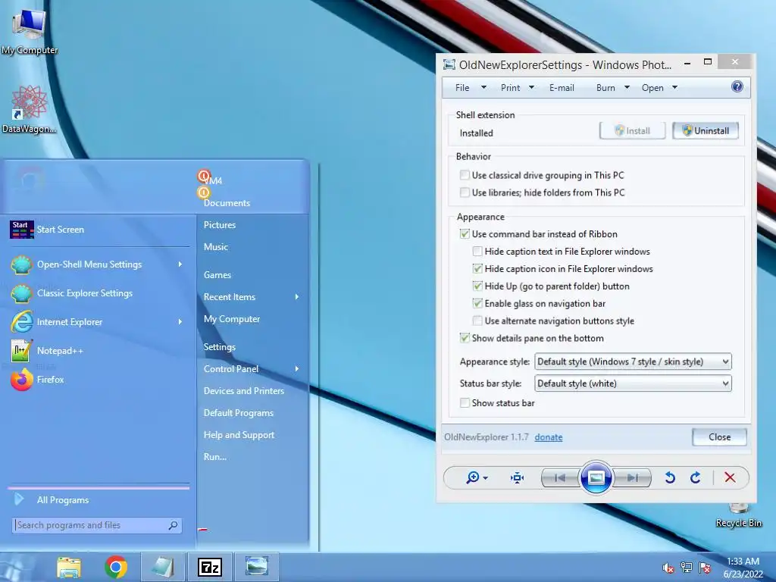The image size is (776, 582).
Task: Open Music from start menu
Action: 216,247
